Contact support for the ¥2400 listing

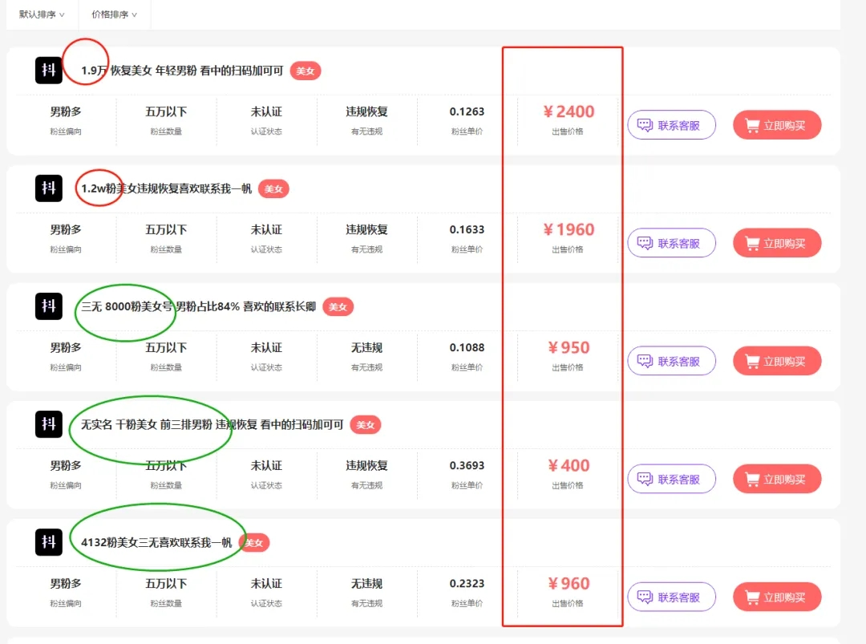click(672, 125)
